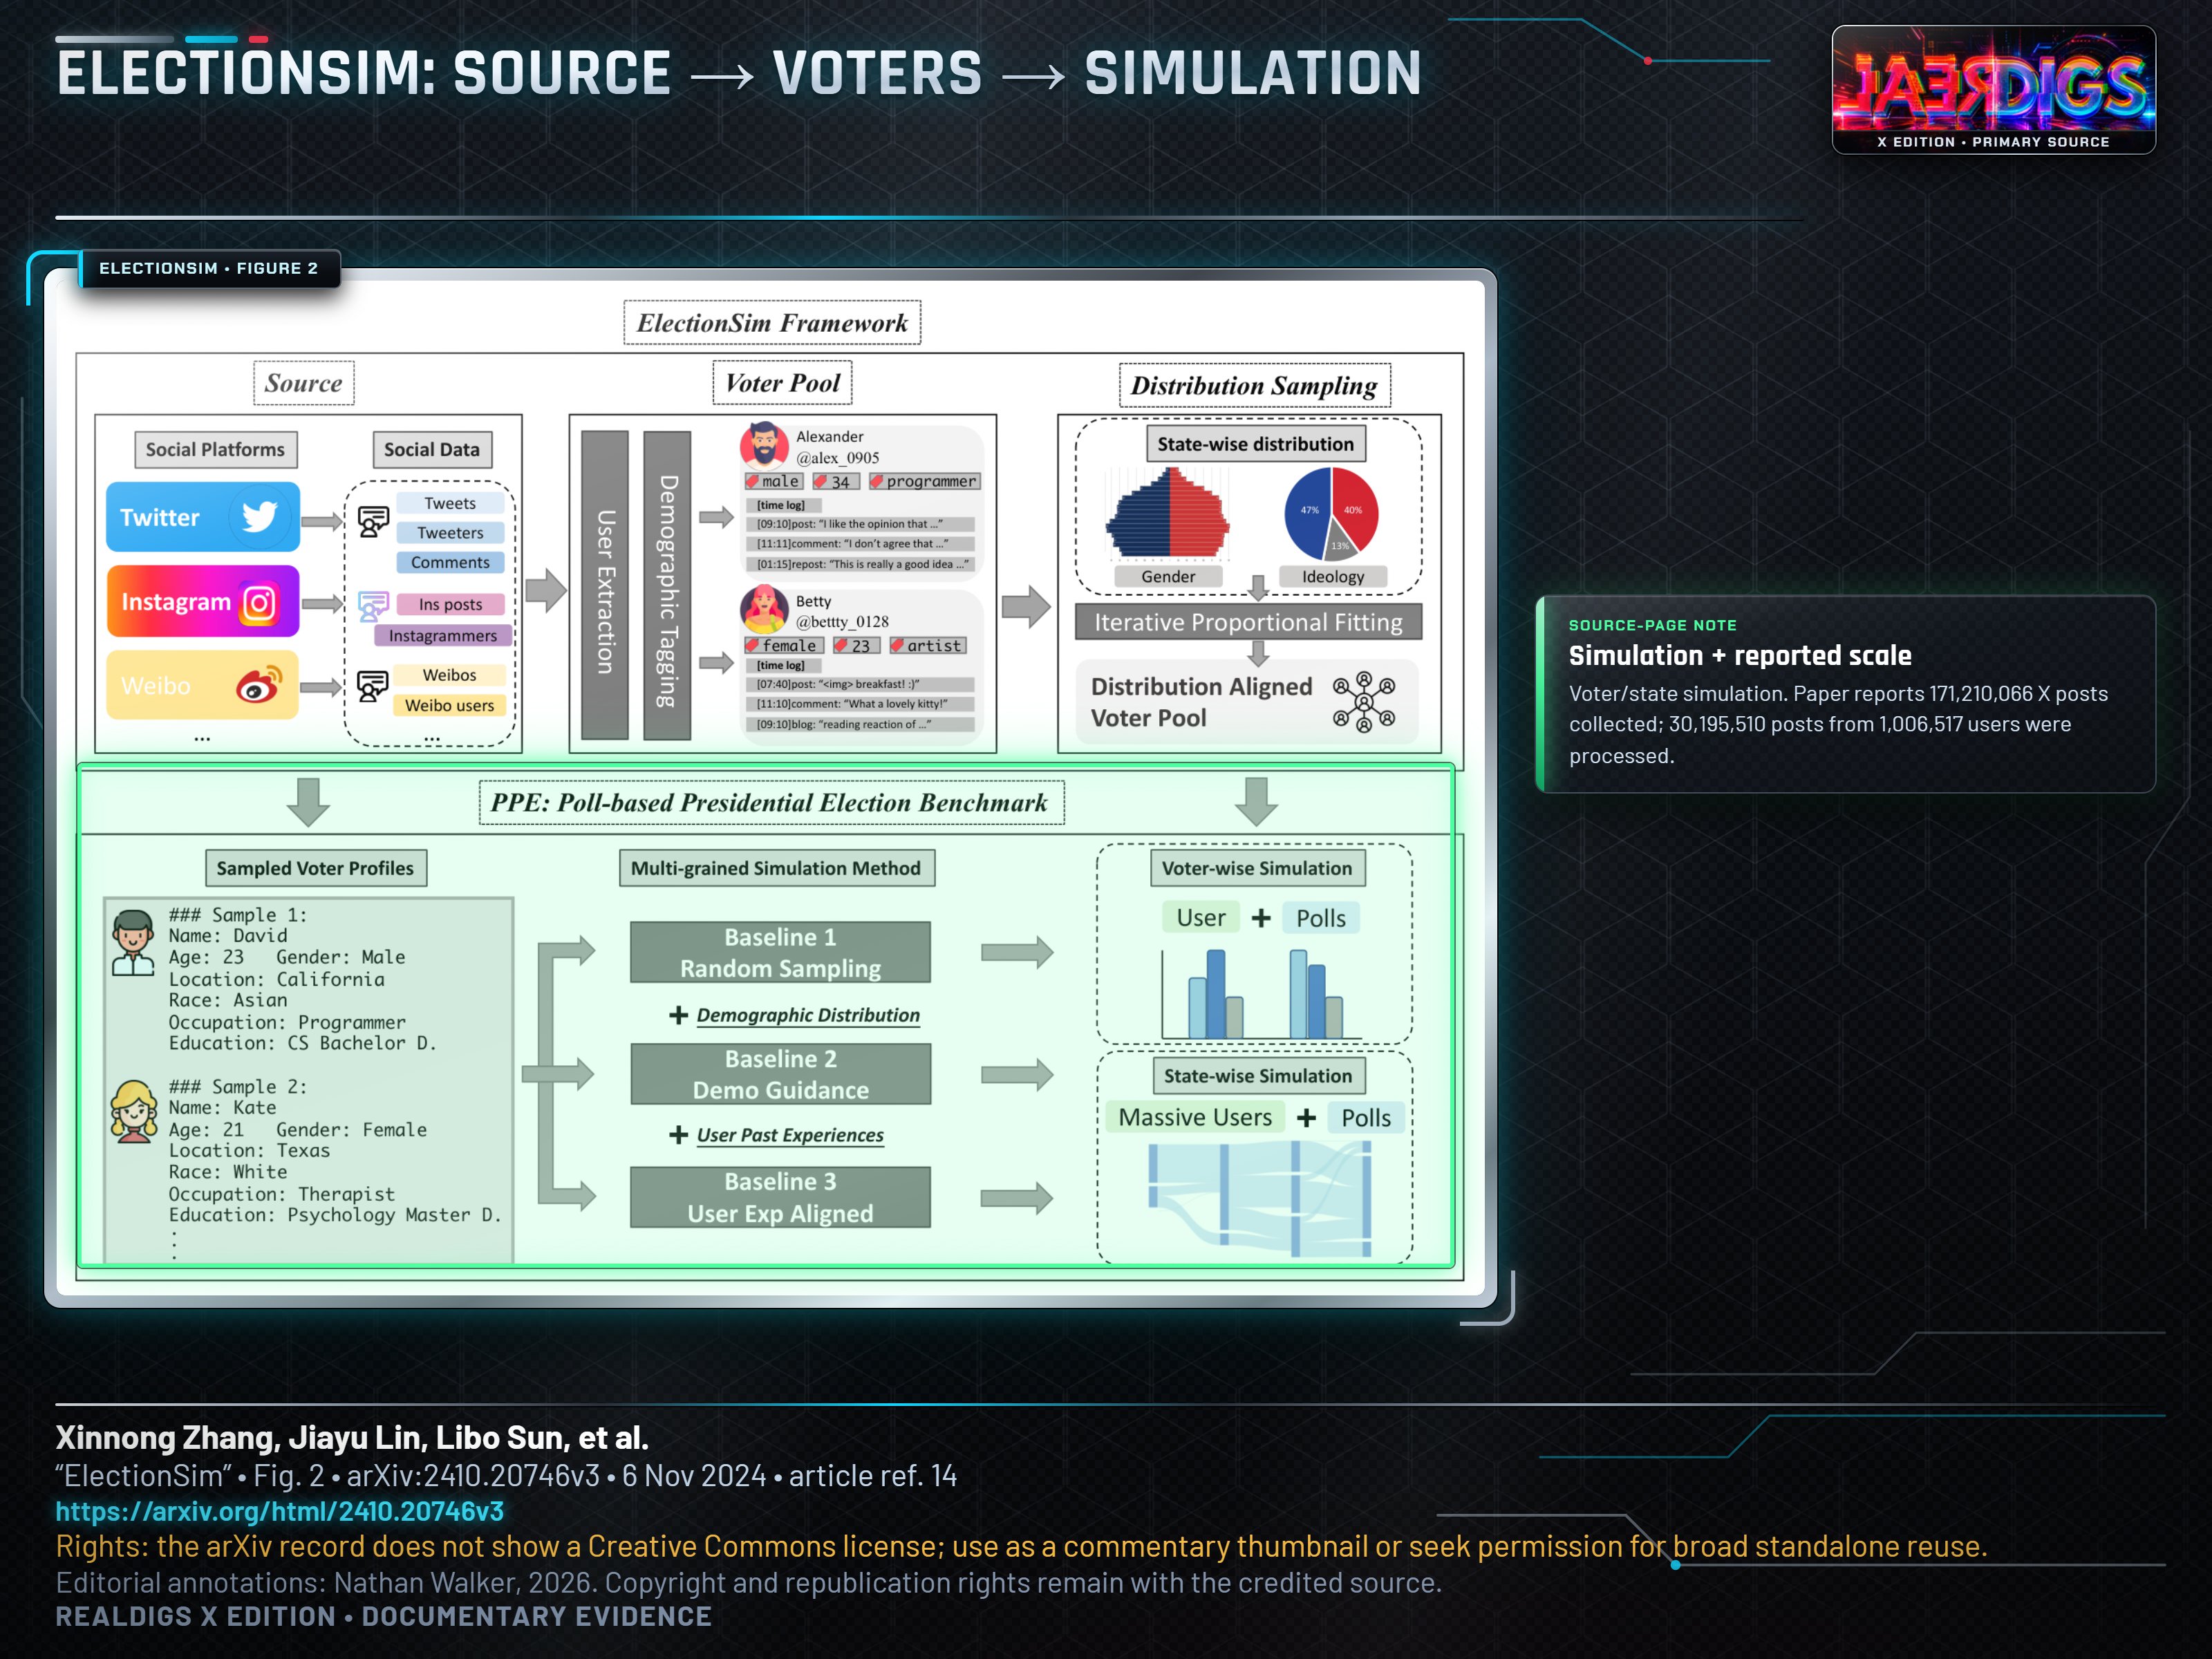Click the Baseline 1 Random Sampling box
The width and height of the screenshot is (2212, 1659).
(780, 952)
